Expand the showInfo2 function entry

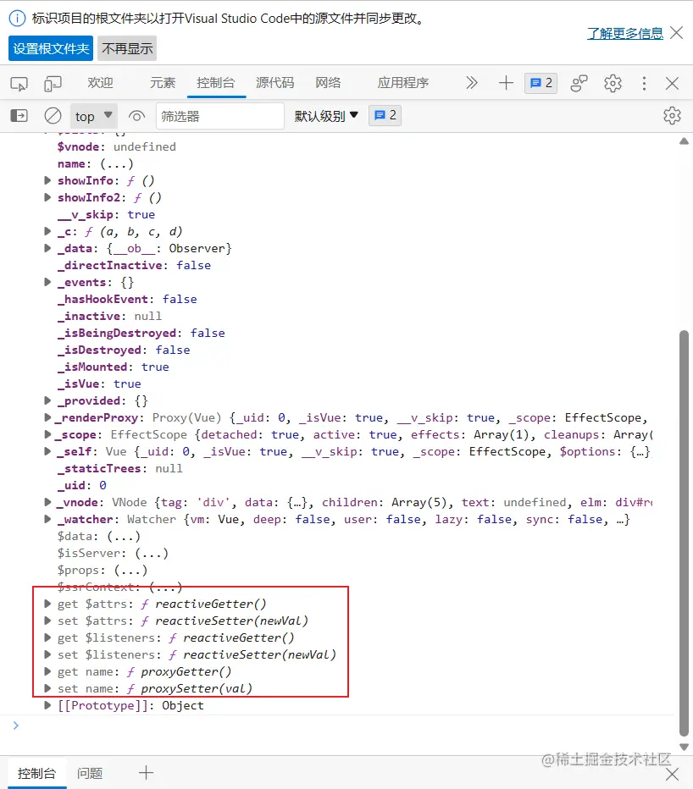tap(47, 197)
